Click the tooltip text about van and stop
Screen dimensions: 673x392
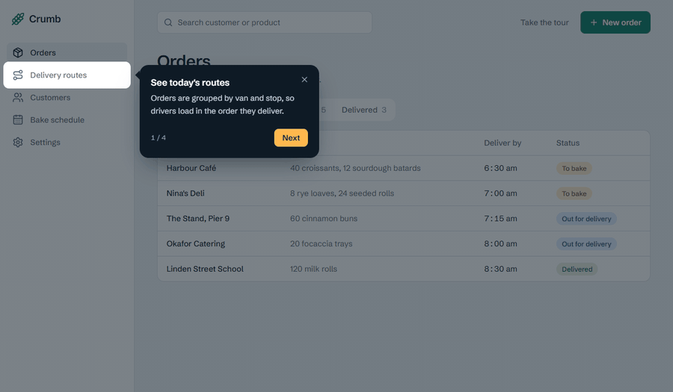tap(222, 105)
